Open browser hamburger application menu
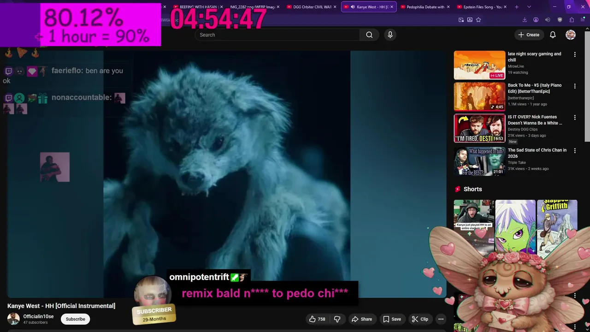This screenshot has height=332, width=590. [x=583, y=20]
